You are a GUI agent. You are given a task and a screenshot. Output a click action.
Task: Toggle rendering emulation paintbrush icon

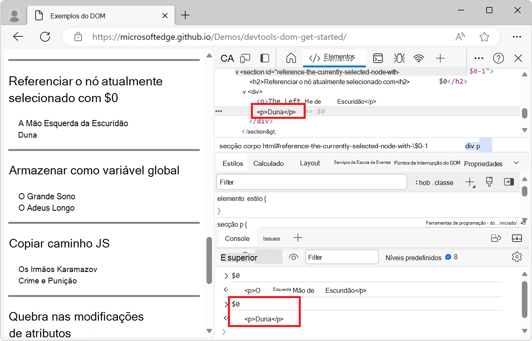point(489,182)
